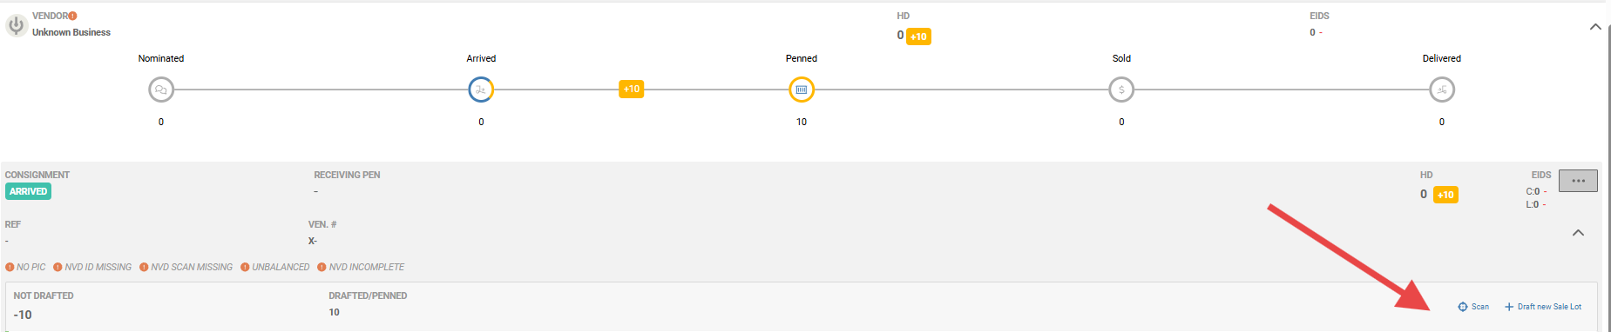
Task: Select the Nominated stage circle icon
Action: pos(161,90)
